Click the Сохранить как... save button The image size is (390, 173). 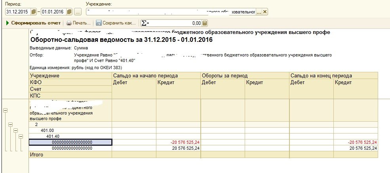[x=116, y=23]
